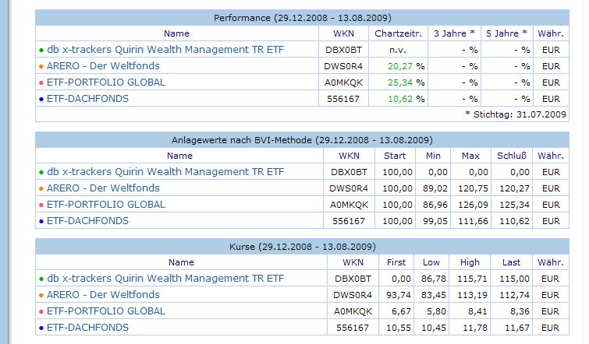
Task: Open ETF-DACHFONDS link in Performance table
Action: (x=87, y=99)
